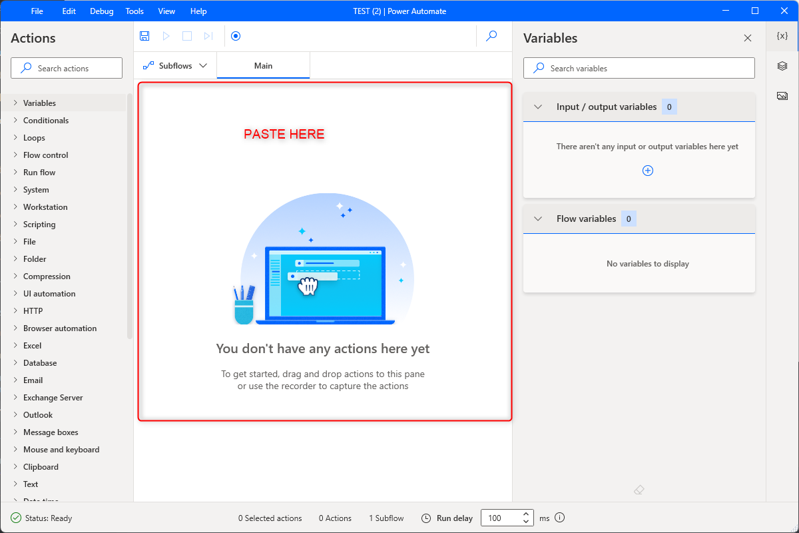Screen dimensions: 799x533
Task: Click the Run delay clock icon
Action: click(x=427, y=518)
